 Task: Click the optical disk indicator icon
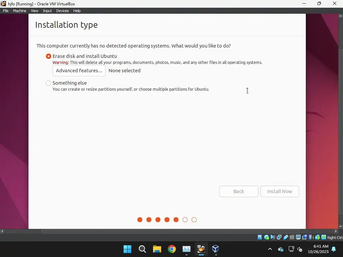point(266,237)
